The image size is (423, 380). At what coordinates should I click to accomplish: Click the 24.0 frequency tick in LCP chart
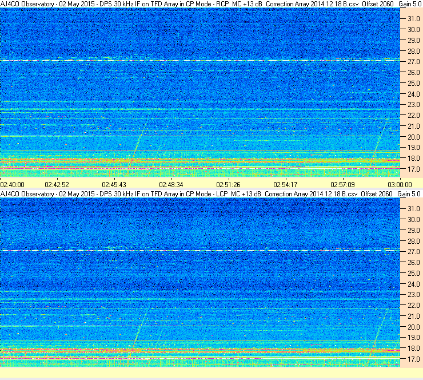413,284
